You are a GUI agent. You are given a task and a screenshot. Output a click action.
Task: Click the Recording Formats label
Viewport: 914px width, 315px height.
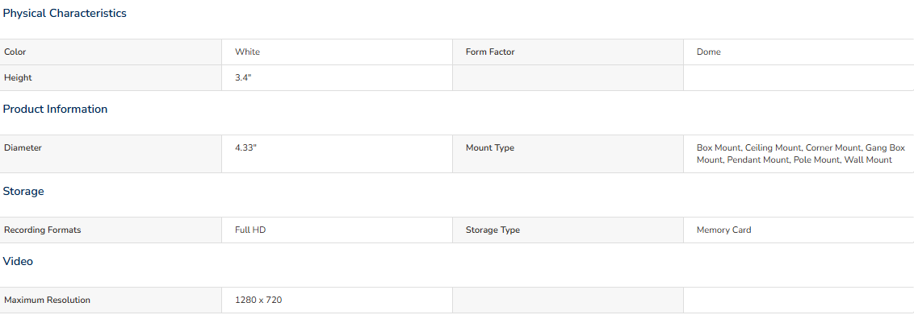(x=43, y=230)
